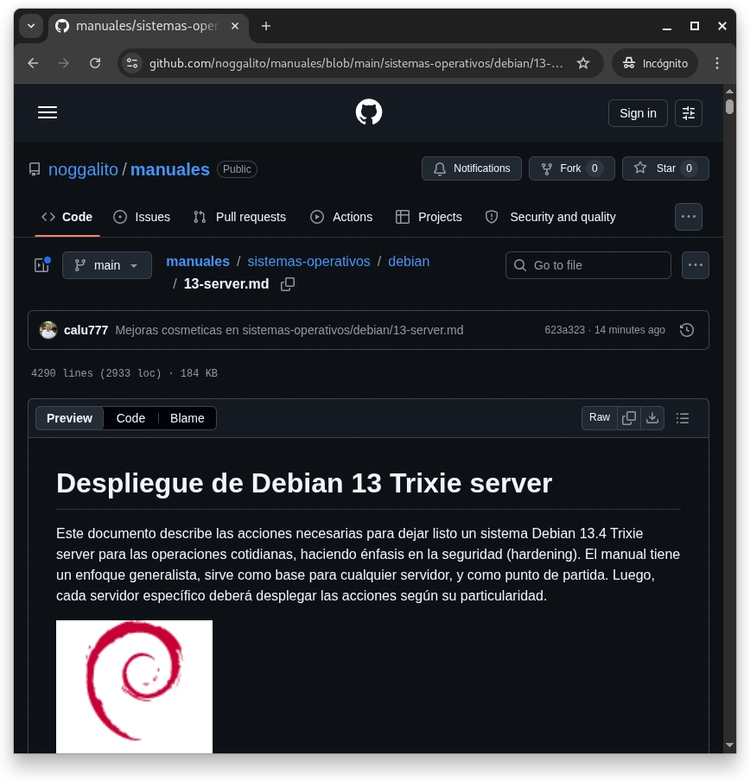Viewport: 750px width, 781px height.
Task: Click the Debian swirl logo image
Action: pyautogui.click(x=134, y=686)
